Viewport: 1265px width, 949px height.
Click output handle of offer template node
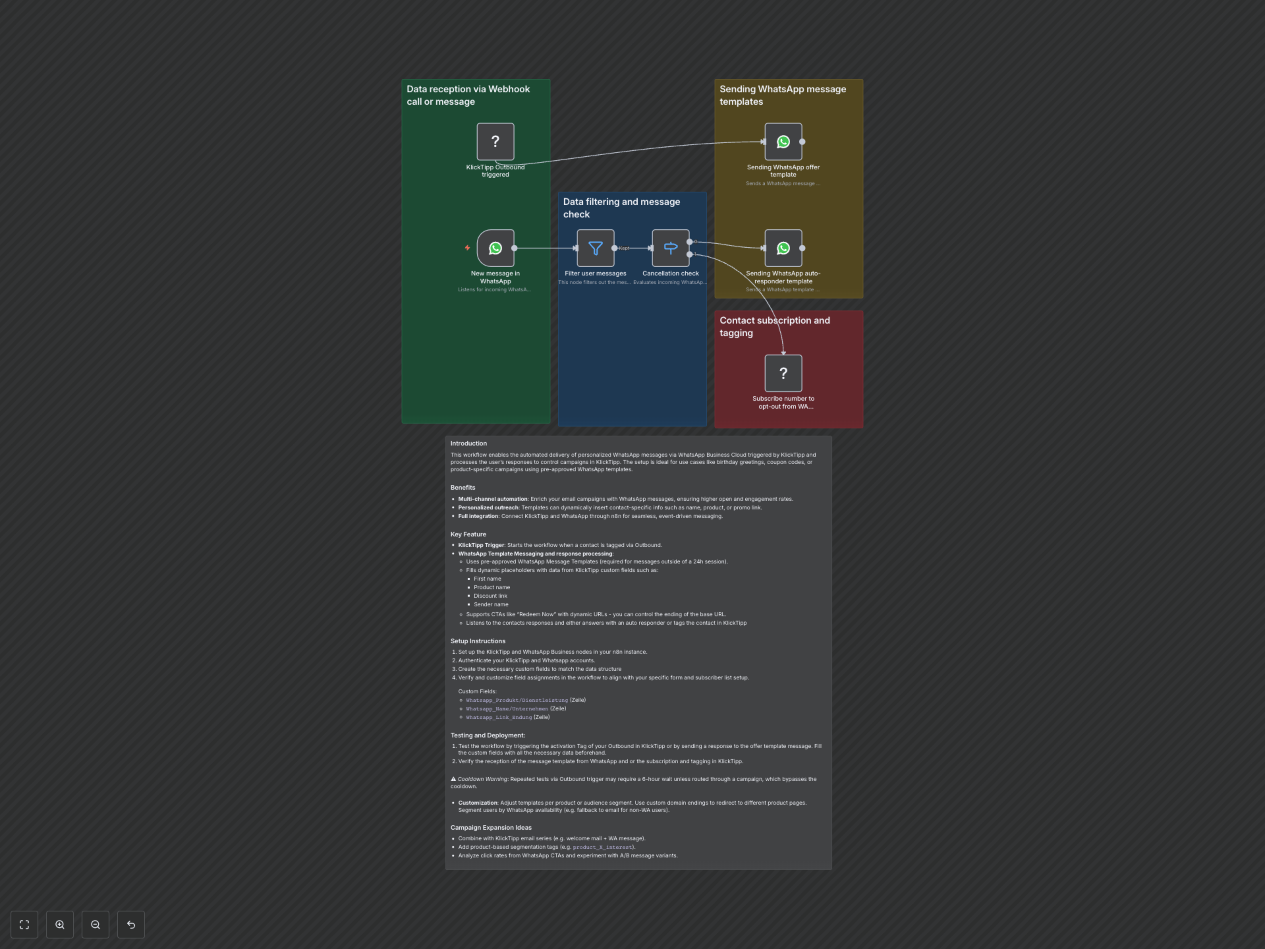point(802,141)
